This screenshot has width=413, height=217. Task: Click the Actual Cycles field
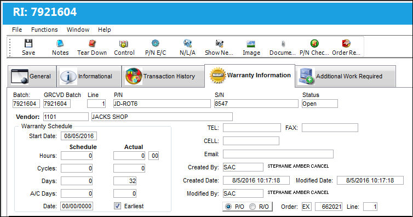point(129,168)
